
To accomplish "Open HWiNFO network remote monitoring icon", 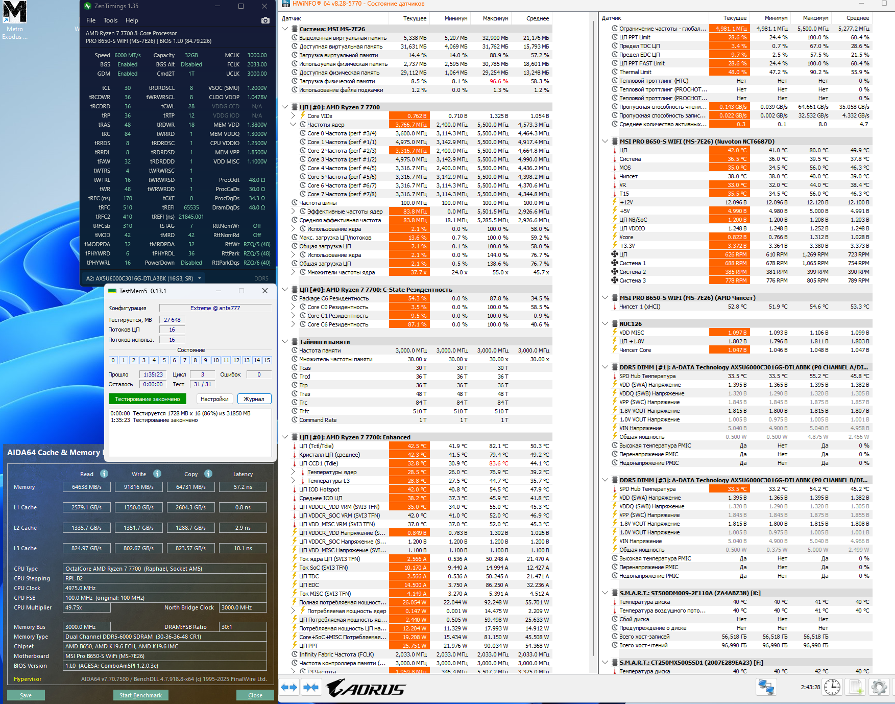I will coord(766,687).
